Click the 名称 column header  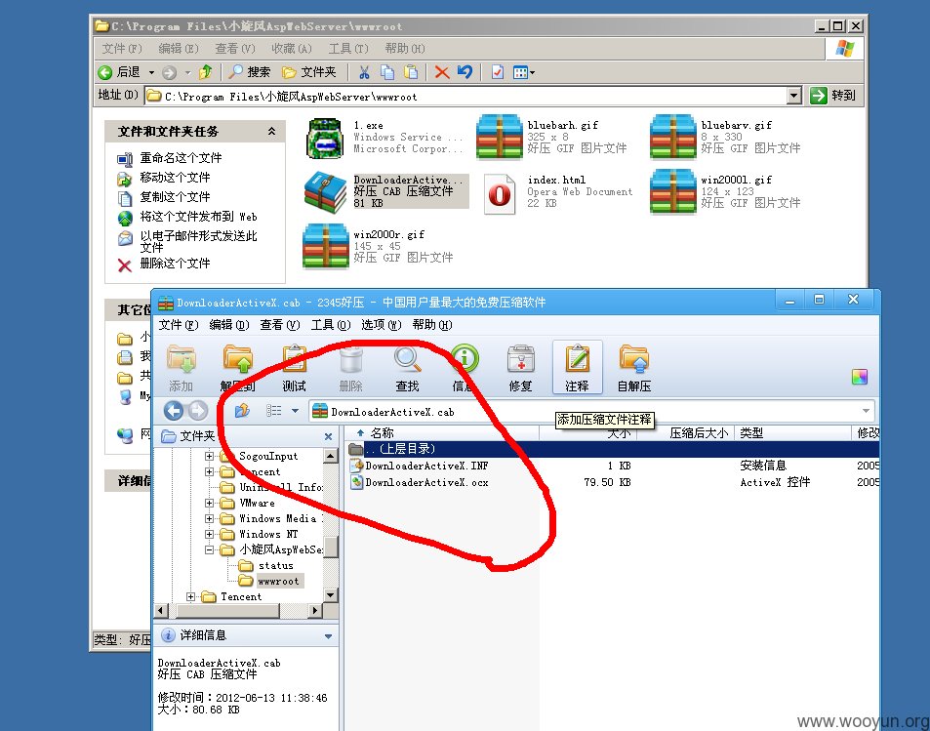[383, 433]
